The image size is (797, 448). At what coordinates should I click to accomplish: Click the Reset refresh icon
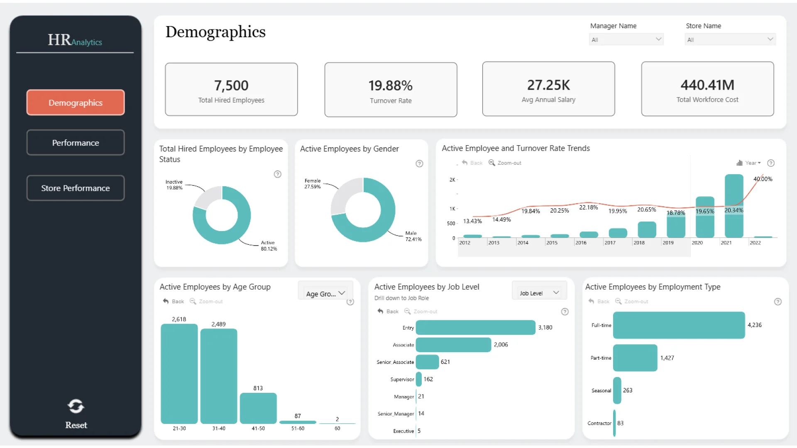click(76, 406)
